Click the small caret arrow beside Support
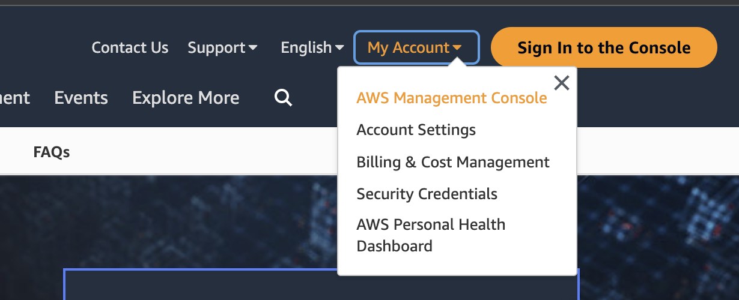This screenshot has width=739, height=300. click(x=253, y=48)
